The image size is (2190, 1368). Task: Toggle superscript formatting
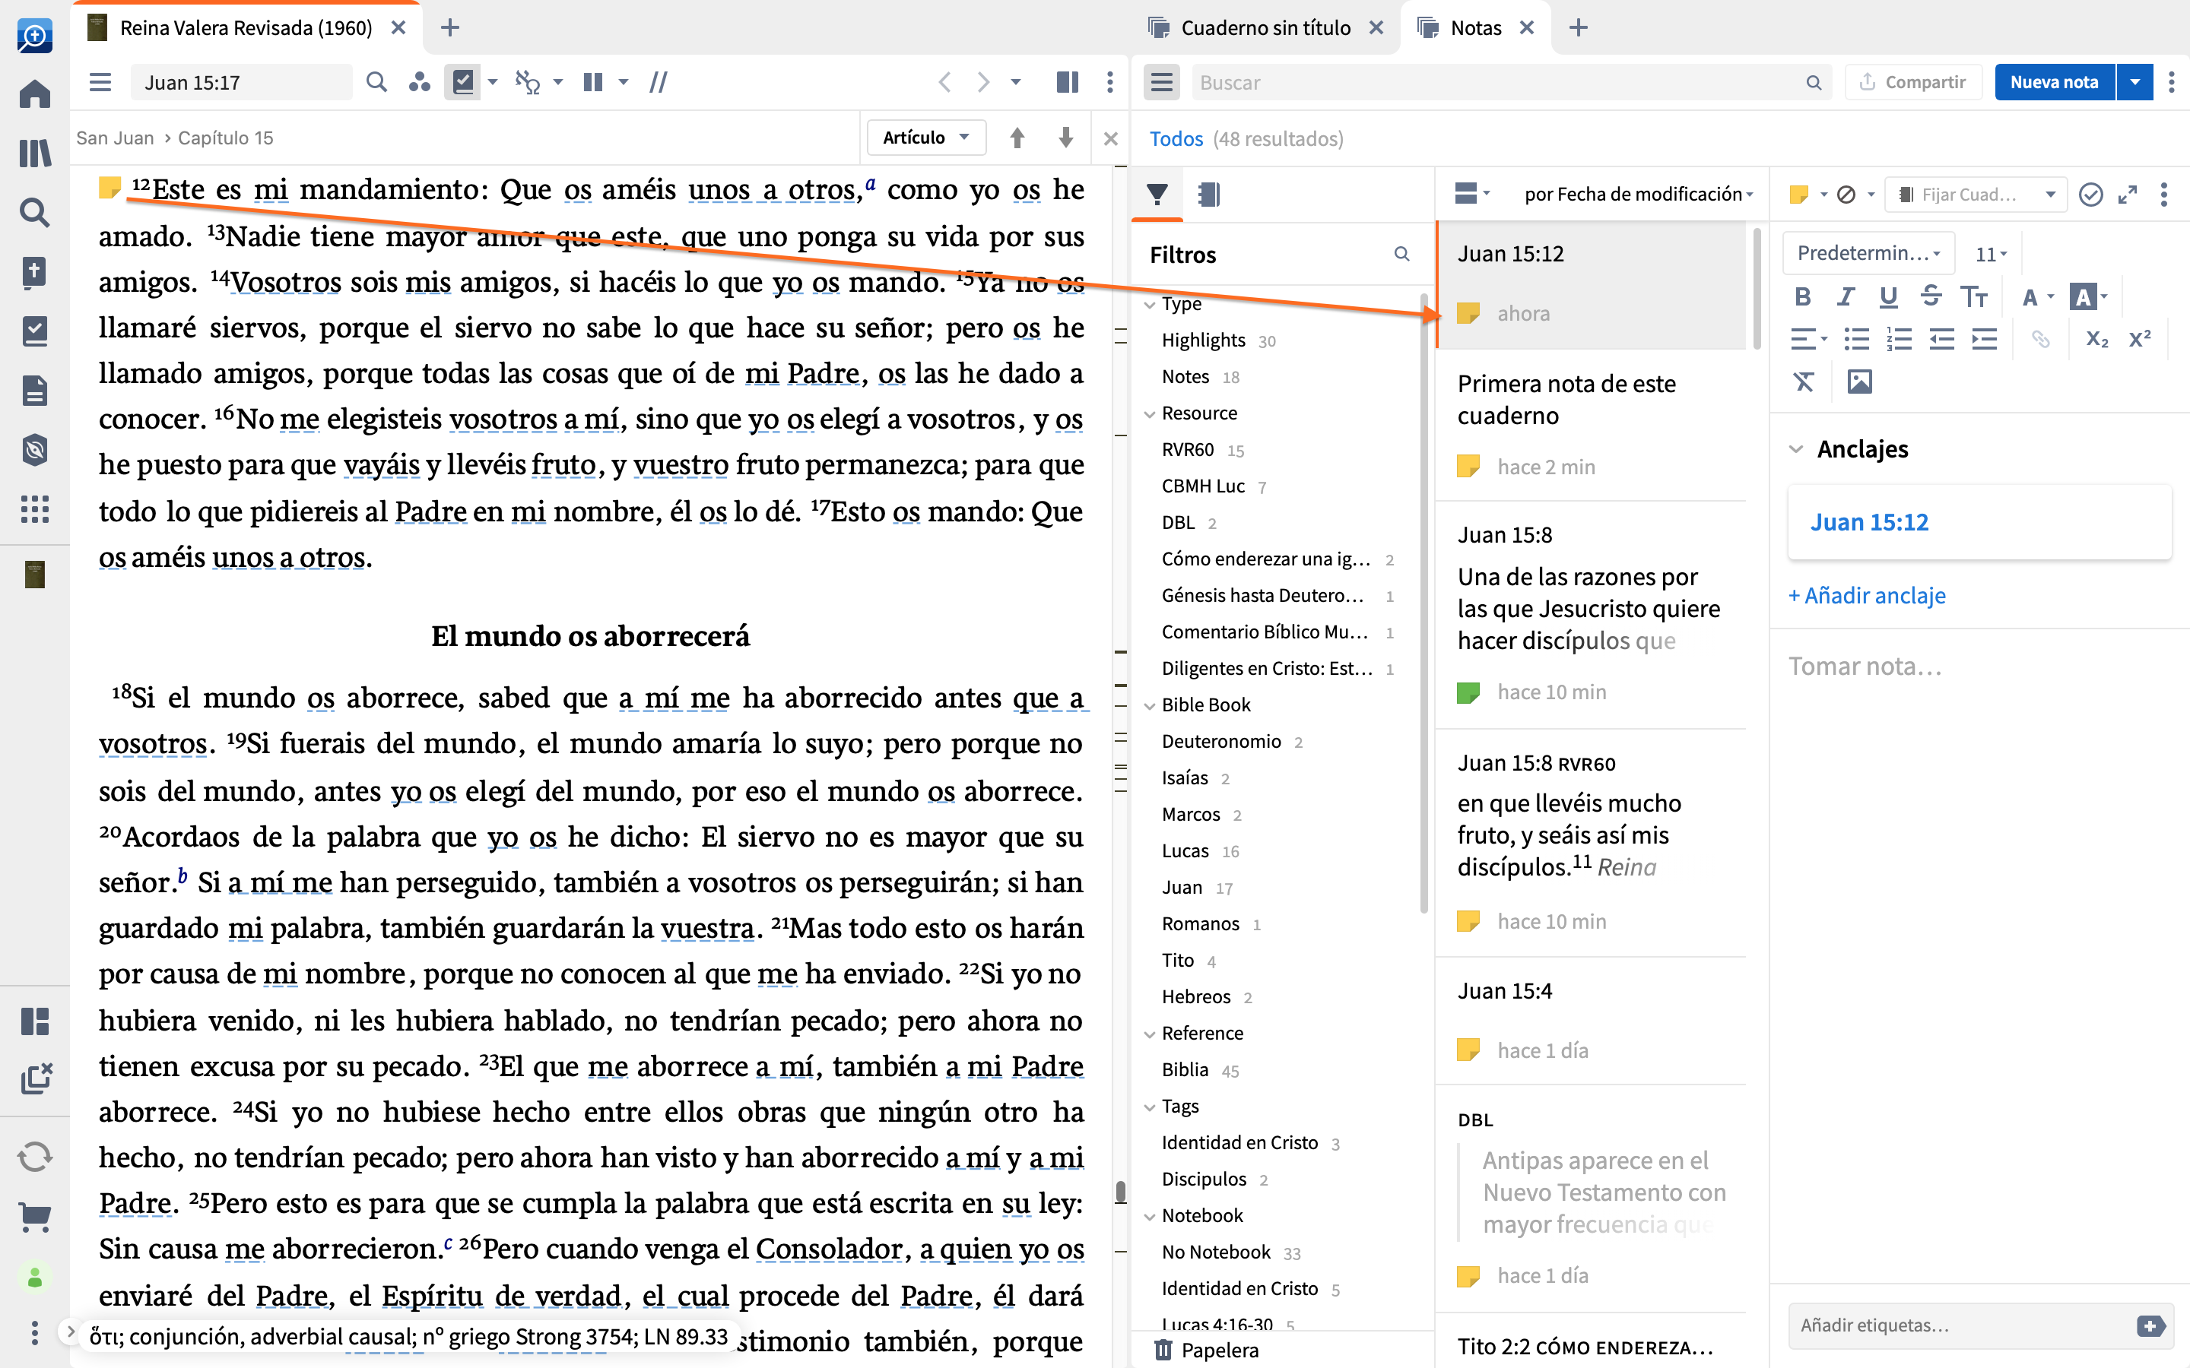pos(2139,339)
